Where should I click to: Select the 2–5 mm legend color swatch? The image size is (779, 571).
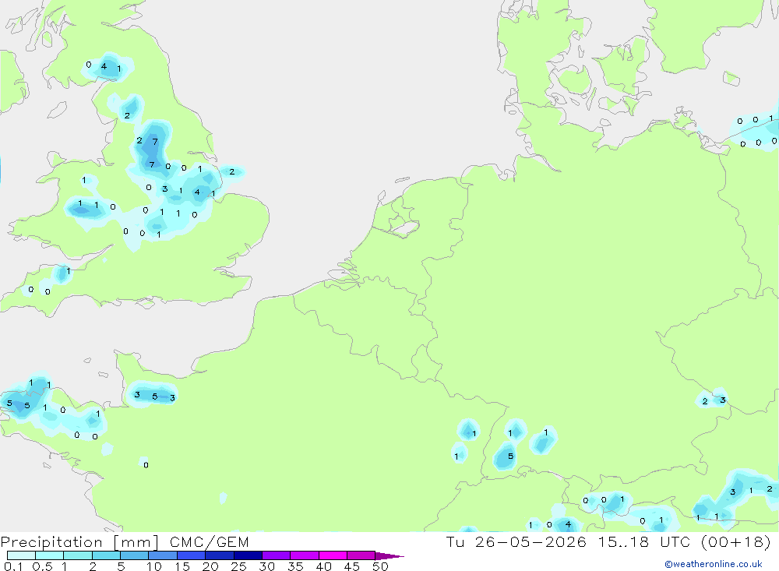click(106, 555)
